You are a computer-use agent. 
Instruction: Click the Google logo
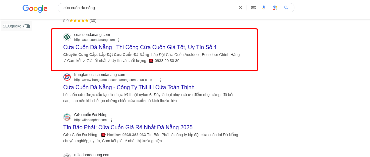click(x=35, y=8)
